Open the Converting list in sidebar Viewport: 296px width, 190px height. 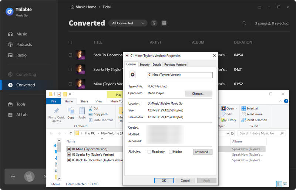pyautogui.click(x=22, y=74)
